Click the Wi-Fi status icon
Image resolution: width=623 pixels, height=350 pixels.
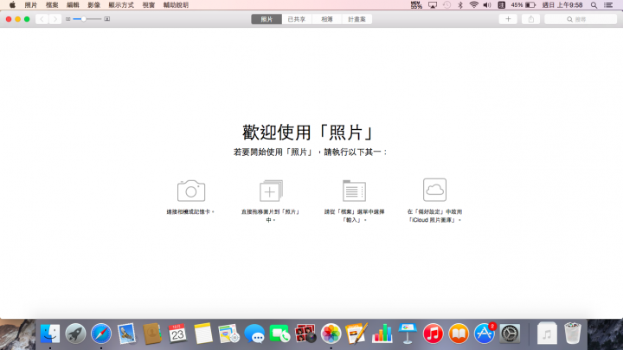tap(473, 5)
